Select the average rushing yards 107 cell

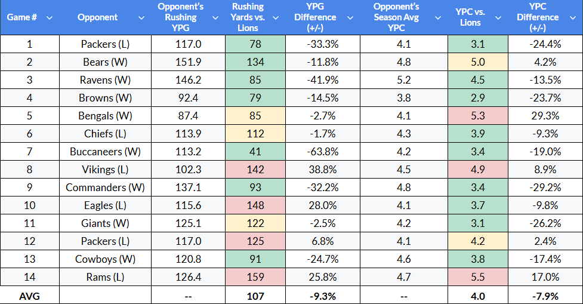tap(256, 295)
